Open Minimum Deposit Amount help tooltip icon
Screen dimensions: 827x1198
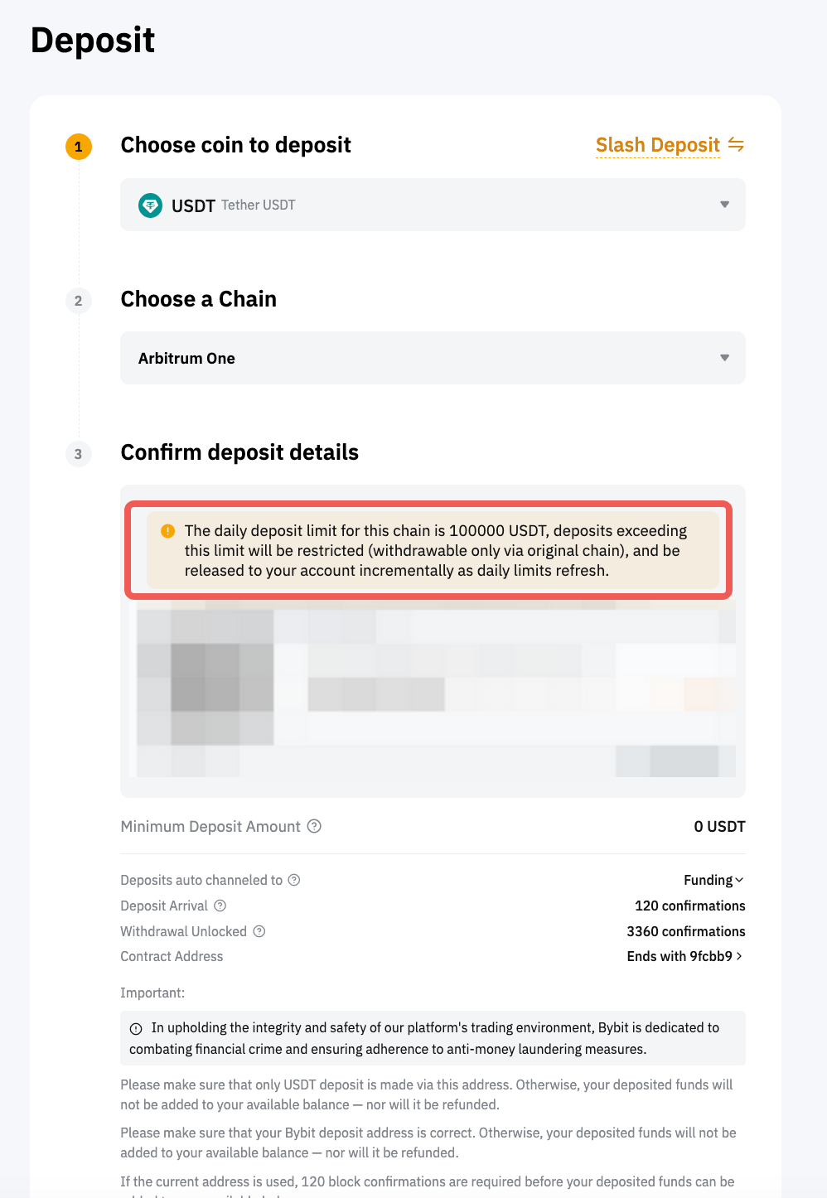(314, 826)
